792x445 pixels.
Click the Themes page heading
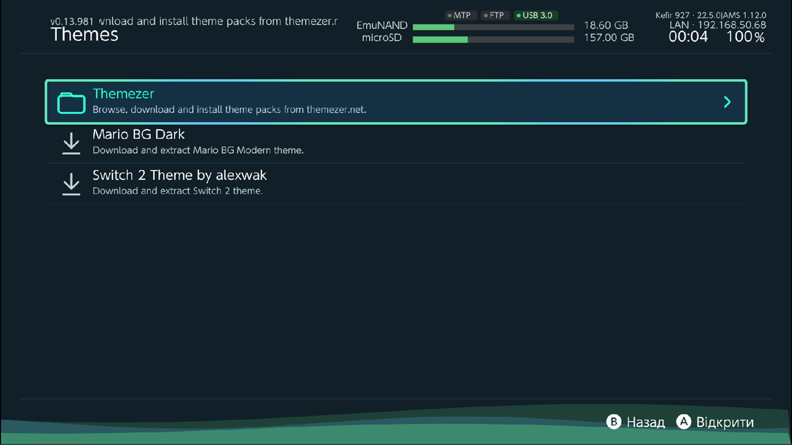point(84,35)
